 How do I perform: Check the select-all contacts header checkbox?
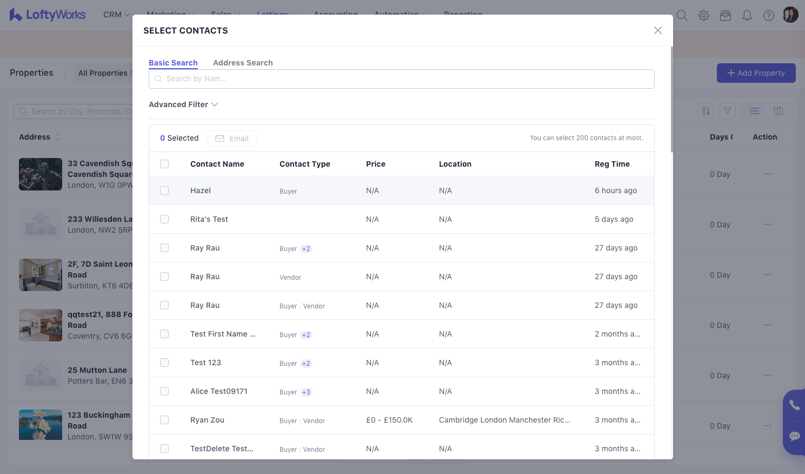coord(164,164)
